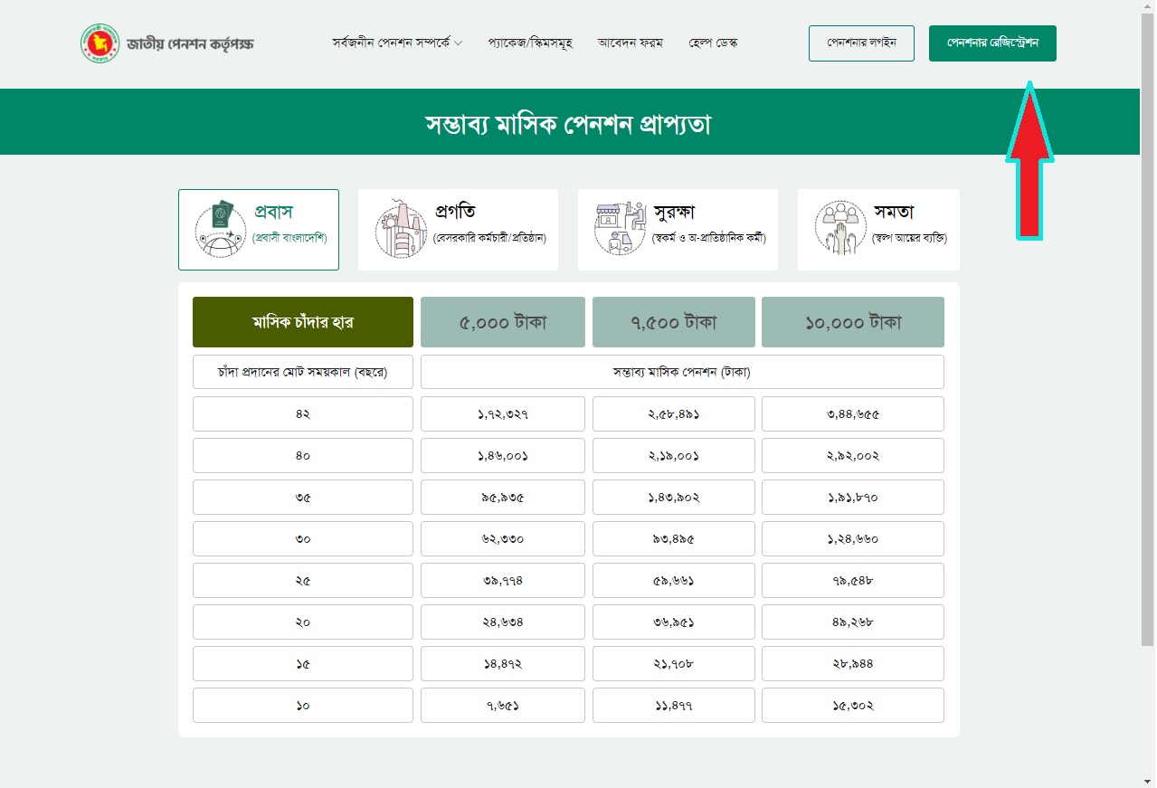The width and height of the screenshot is (1157, 788).
Task: Click পেনশনার রেজিস্ট্রেশন button
Action: 992,43
